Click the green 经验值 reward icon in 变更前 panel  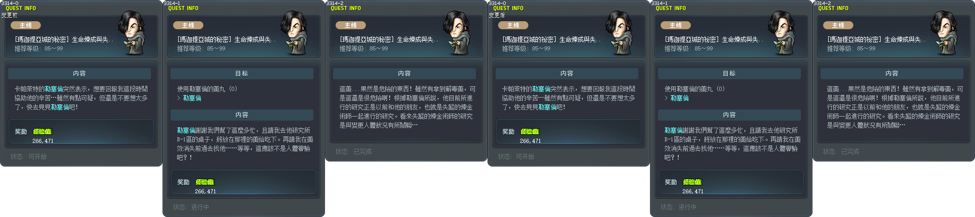click(x=42, y=131)
